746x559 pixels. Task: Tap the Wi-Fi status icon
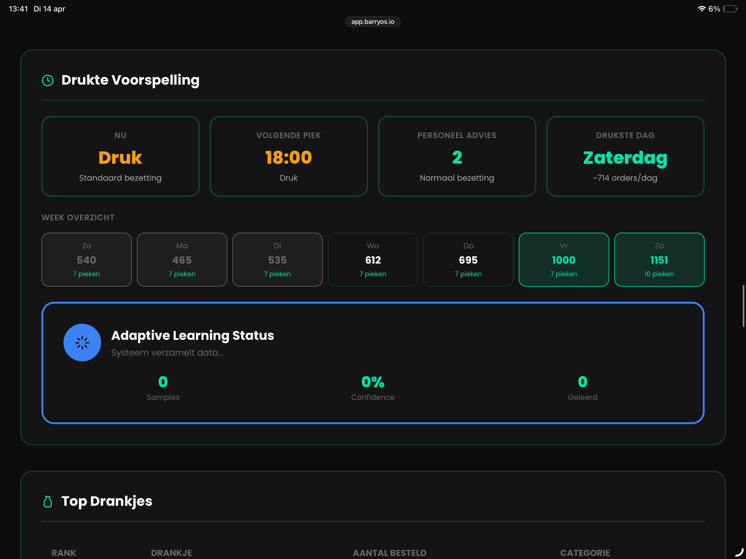point(701,9)
